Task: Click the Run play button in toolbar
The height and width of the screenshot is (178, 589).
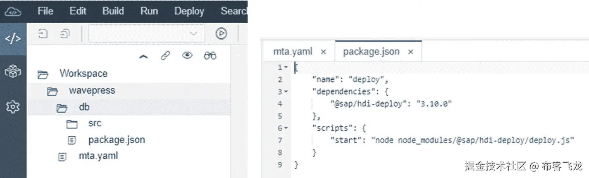Action: coord(222,33)
